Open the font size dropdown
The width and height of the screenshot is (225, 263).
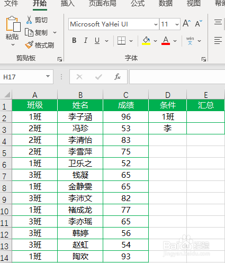tap(177, 24)
